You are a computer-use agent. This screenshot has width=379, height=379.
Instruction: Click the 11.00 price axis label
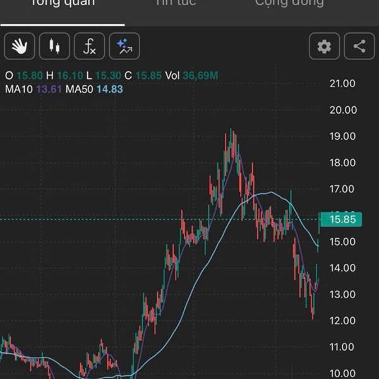click(342, 347)
